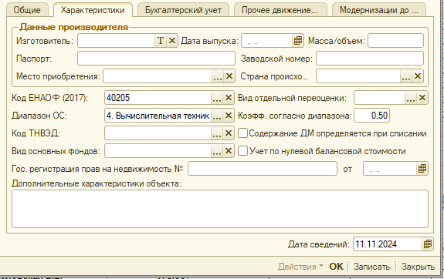Click into the Изготовитель input field

(116, 41)
